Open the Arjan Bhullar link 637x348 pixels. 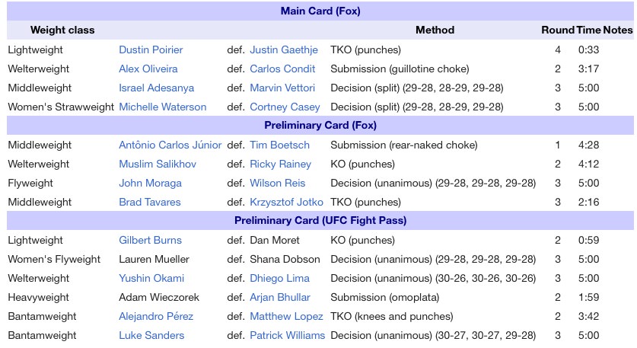280,297
